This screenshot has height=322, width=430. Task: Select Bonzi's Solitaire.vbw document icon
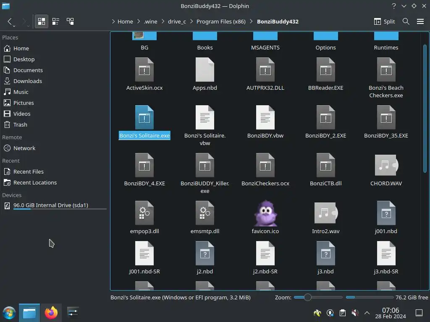click(x=205, y=117)
